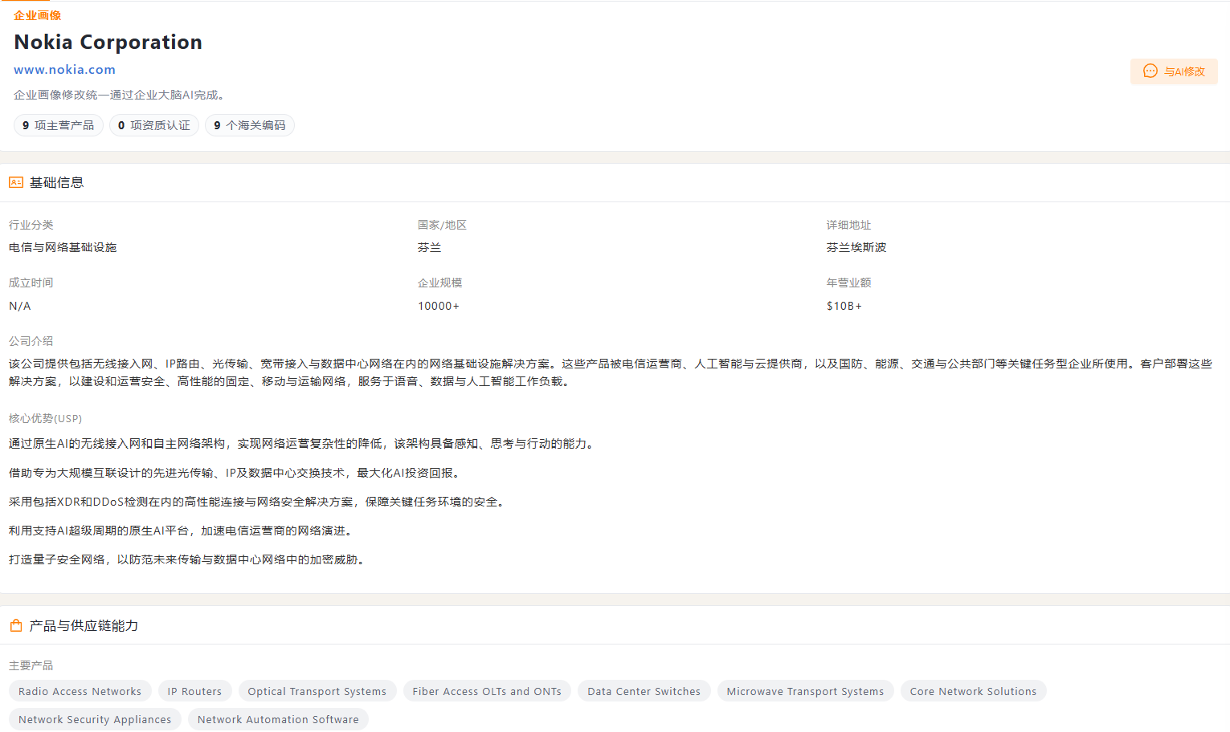The height and width of the screenshot is (732, 1230).
Task: Click the 与AI修改 chat bubble icon
Action: 1150,71
